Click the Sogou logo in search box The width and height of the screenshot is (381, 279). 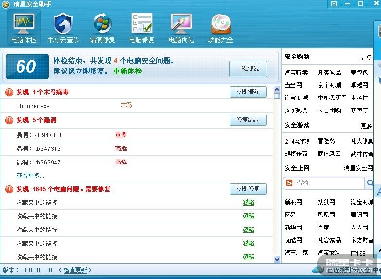[289, 182]
